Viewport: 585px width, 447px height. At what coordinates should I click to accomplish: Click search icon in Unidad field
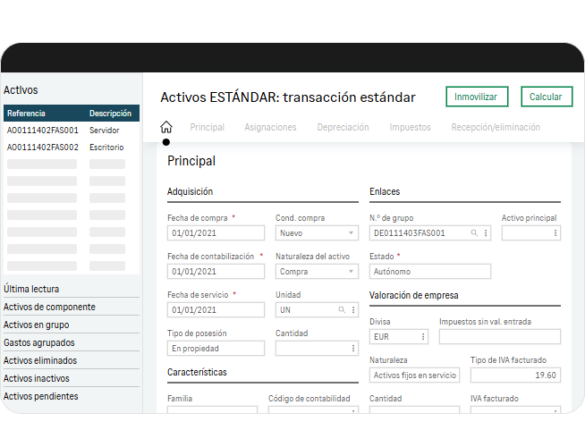(x=341, y=310)
